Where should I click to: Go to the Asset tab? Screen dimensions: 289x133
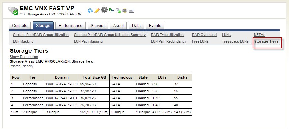[x=118, y=26]
